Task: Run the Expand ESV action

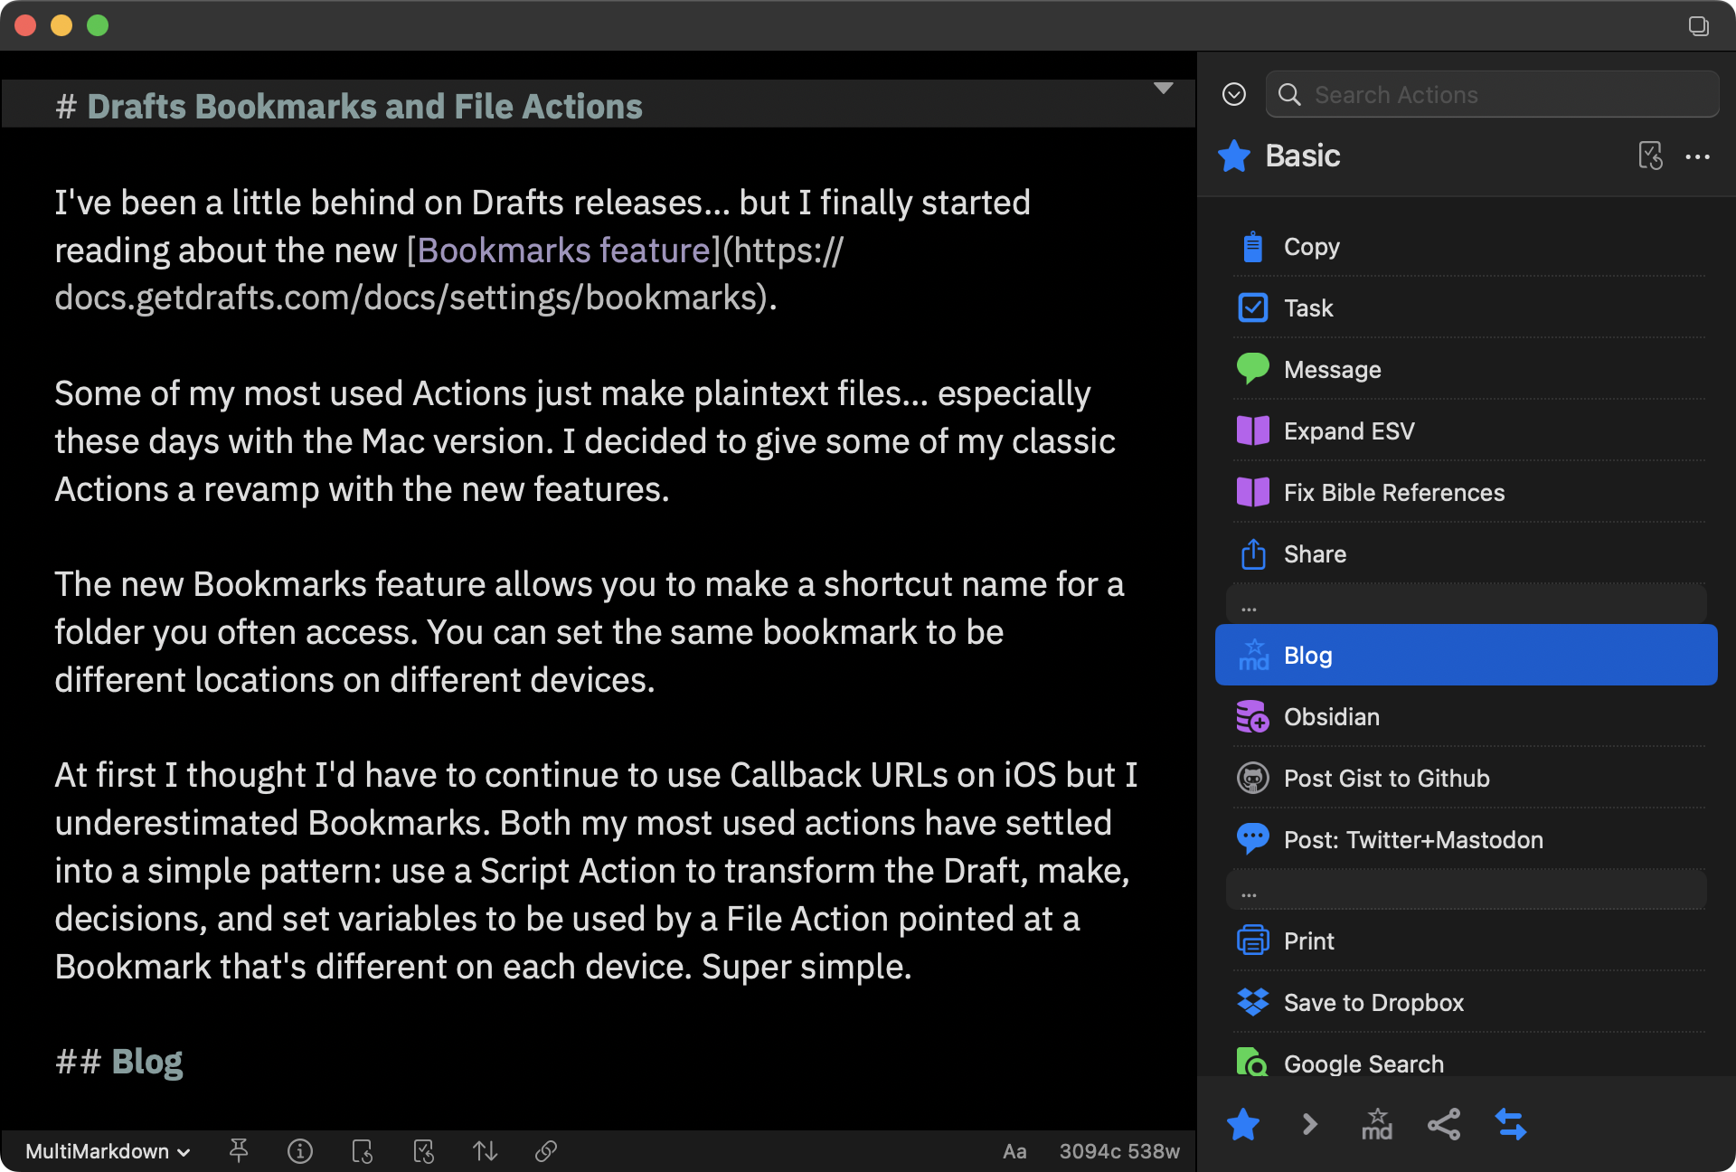Action: pos(1466,431)
